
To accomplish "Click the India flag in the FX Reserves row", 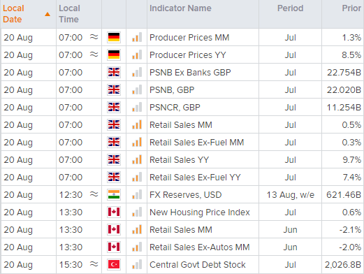I will pos(114,194).
